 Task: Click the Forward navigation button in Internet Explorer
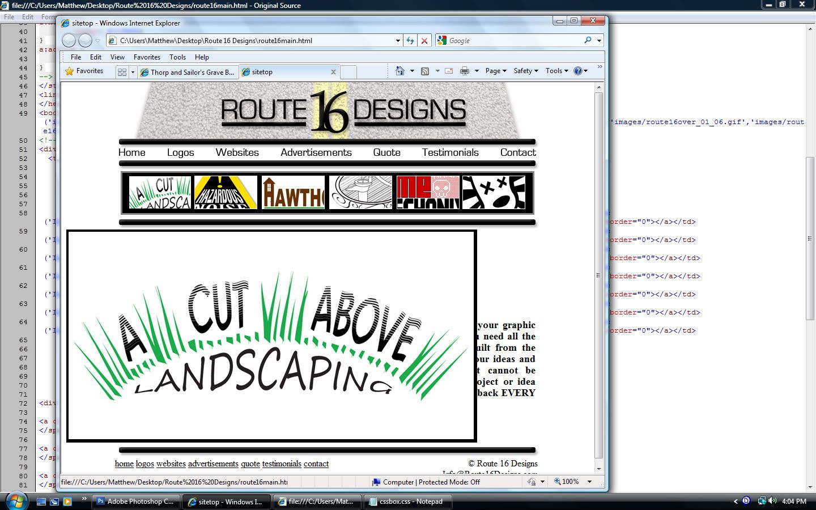pos(85,40)
